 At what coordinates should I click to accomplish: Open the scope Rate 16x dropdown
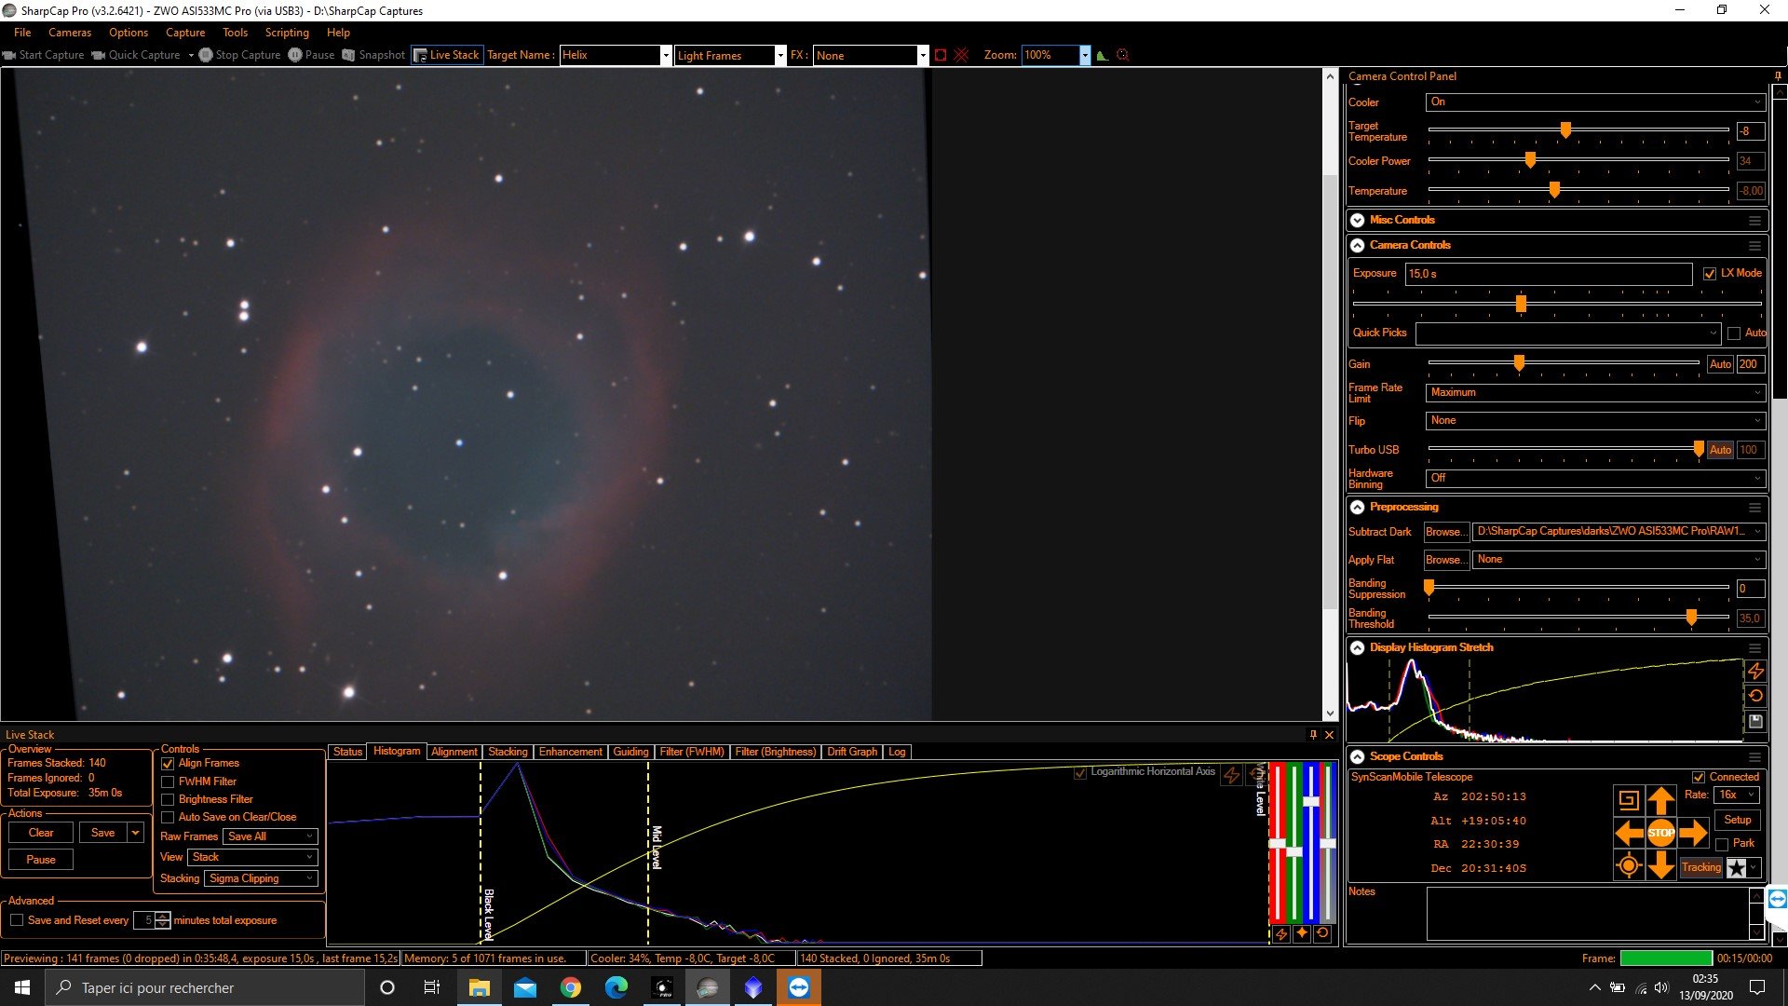1736,795
